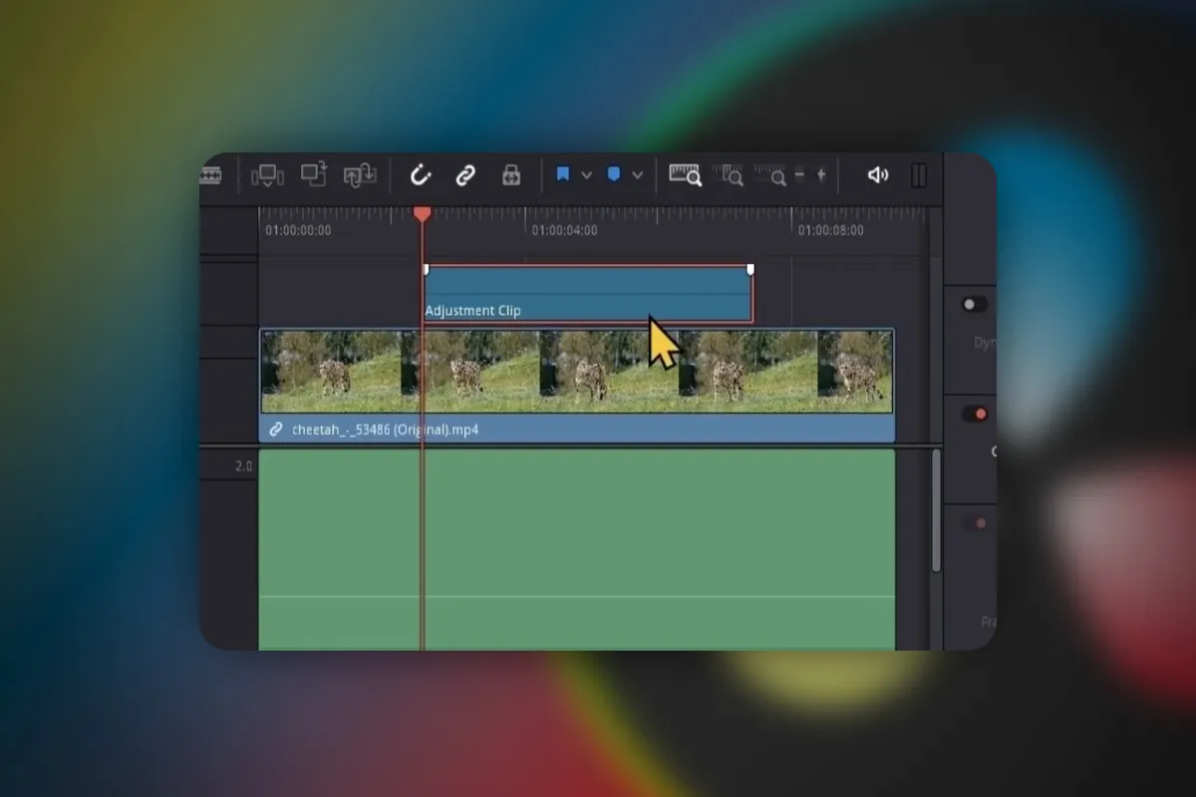Screen dimensions: 1196x797
Task: Click Custom Zoom icon
Action: click(771, 176)
